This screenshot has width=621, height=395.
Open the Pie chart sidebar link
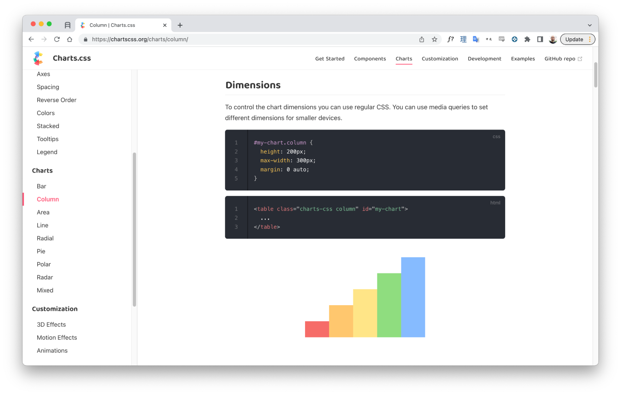(x=41, y=251)
